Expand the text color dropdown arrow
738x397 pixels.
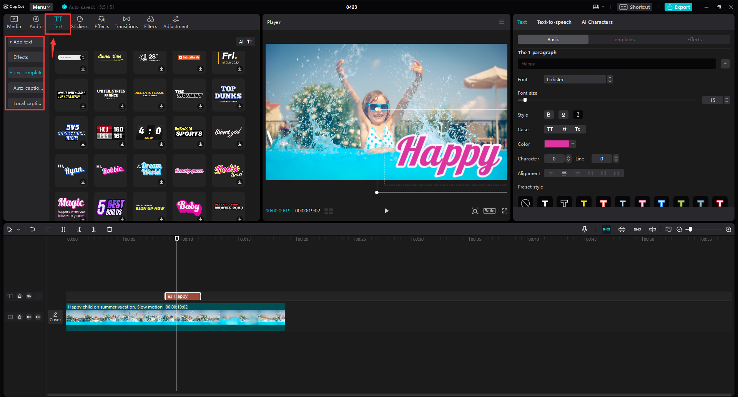pyautogui.click(x=573, y=144)
